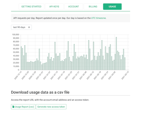The height and width of the screenshot is (117, 147).
Task: Switch to the API Keys tab
Action: point(54,6)
